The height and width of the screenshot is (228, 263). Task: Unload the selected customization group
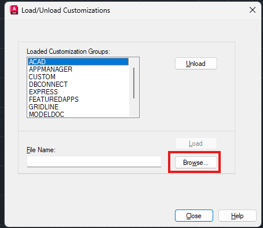[196, 64]
